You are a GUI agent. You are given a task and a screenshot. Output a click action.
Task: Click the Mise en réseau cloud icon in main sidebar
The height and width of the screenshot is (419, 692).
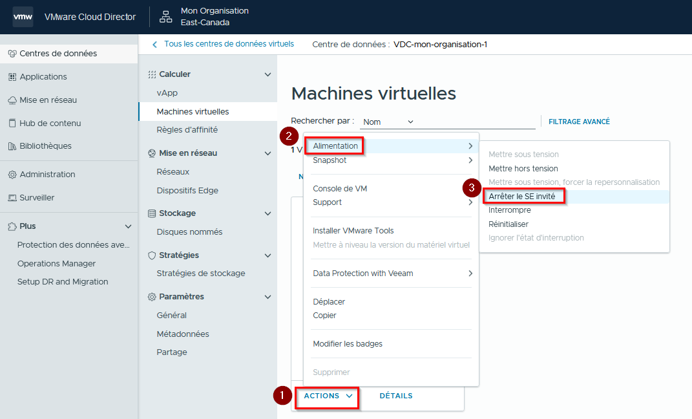pyautogui.click(x=12, y=100)
